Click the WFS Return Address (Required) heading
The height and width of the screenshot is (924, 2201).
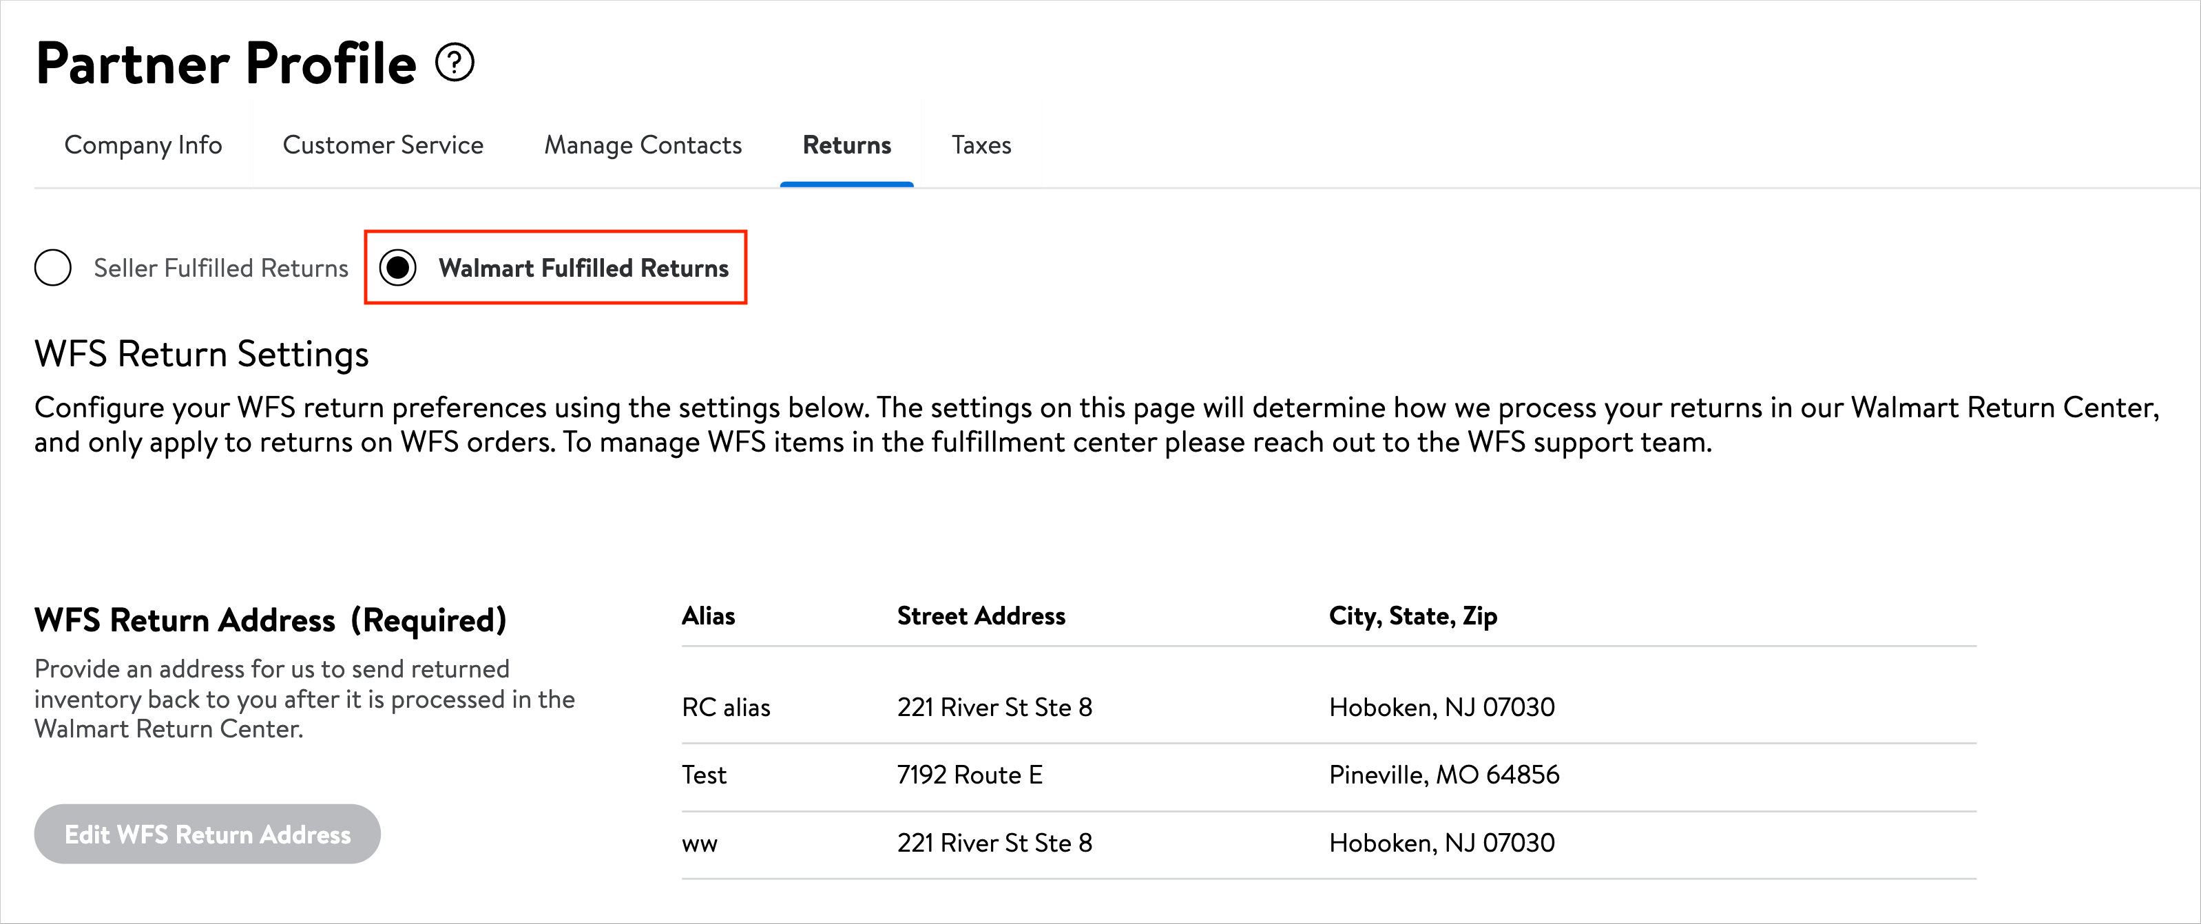(270, 620)
